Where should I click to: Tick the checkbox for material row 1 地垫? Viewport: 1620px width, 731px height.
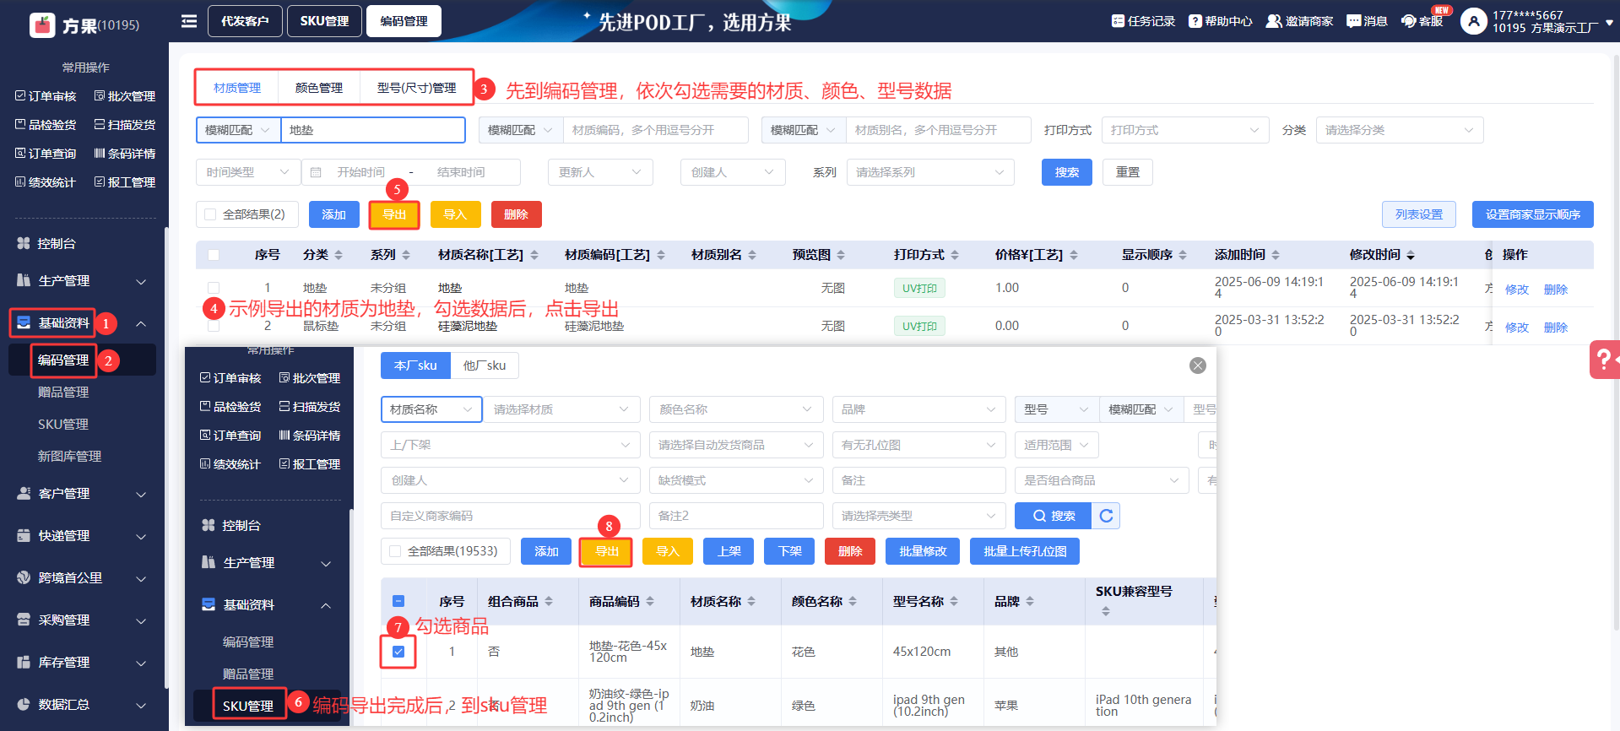[214, 288]
